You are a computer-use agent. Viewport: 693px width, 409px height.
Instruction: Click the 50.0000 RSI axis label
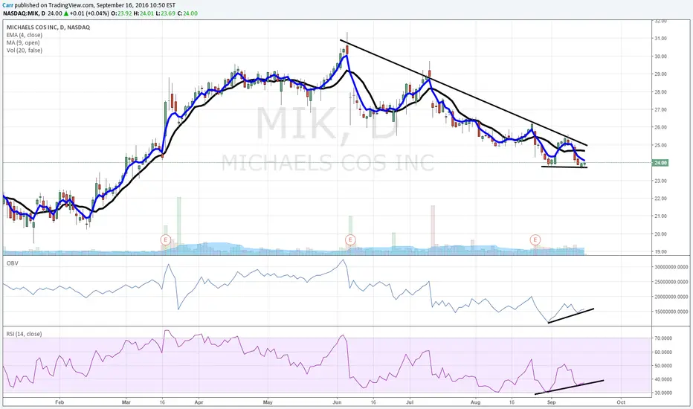663,366
